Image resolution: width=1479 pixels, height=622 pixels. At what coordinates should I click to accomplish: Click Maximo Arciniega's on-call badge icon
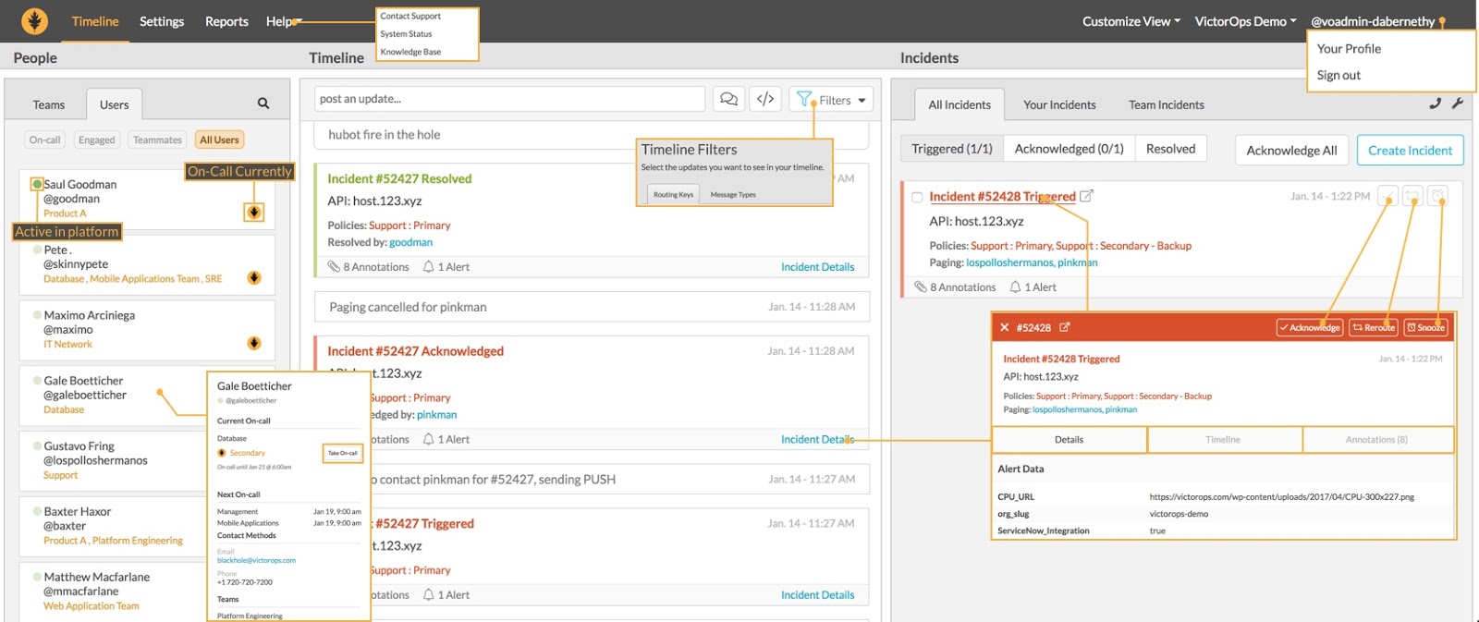[254, 343]
